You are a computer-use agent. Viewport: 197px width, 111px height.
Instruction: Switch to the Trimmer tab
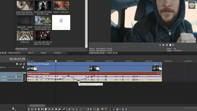point(109,53)
